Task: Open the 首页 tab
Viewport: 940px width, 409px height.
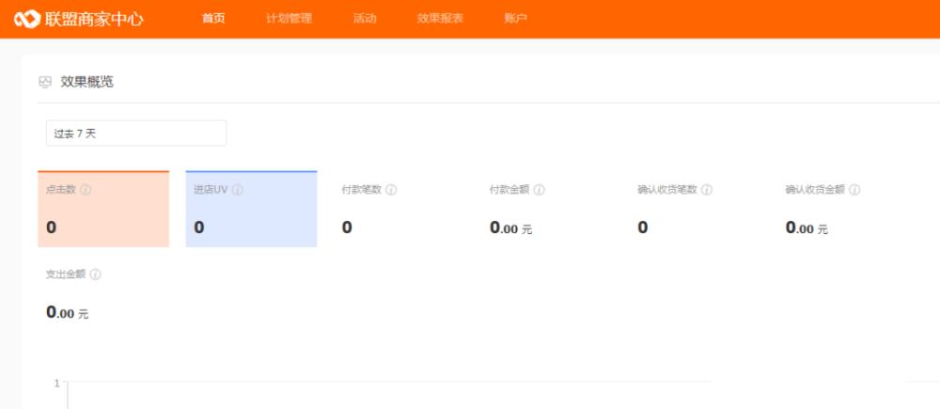Action: 213,19
